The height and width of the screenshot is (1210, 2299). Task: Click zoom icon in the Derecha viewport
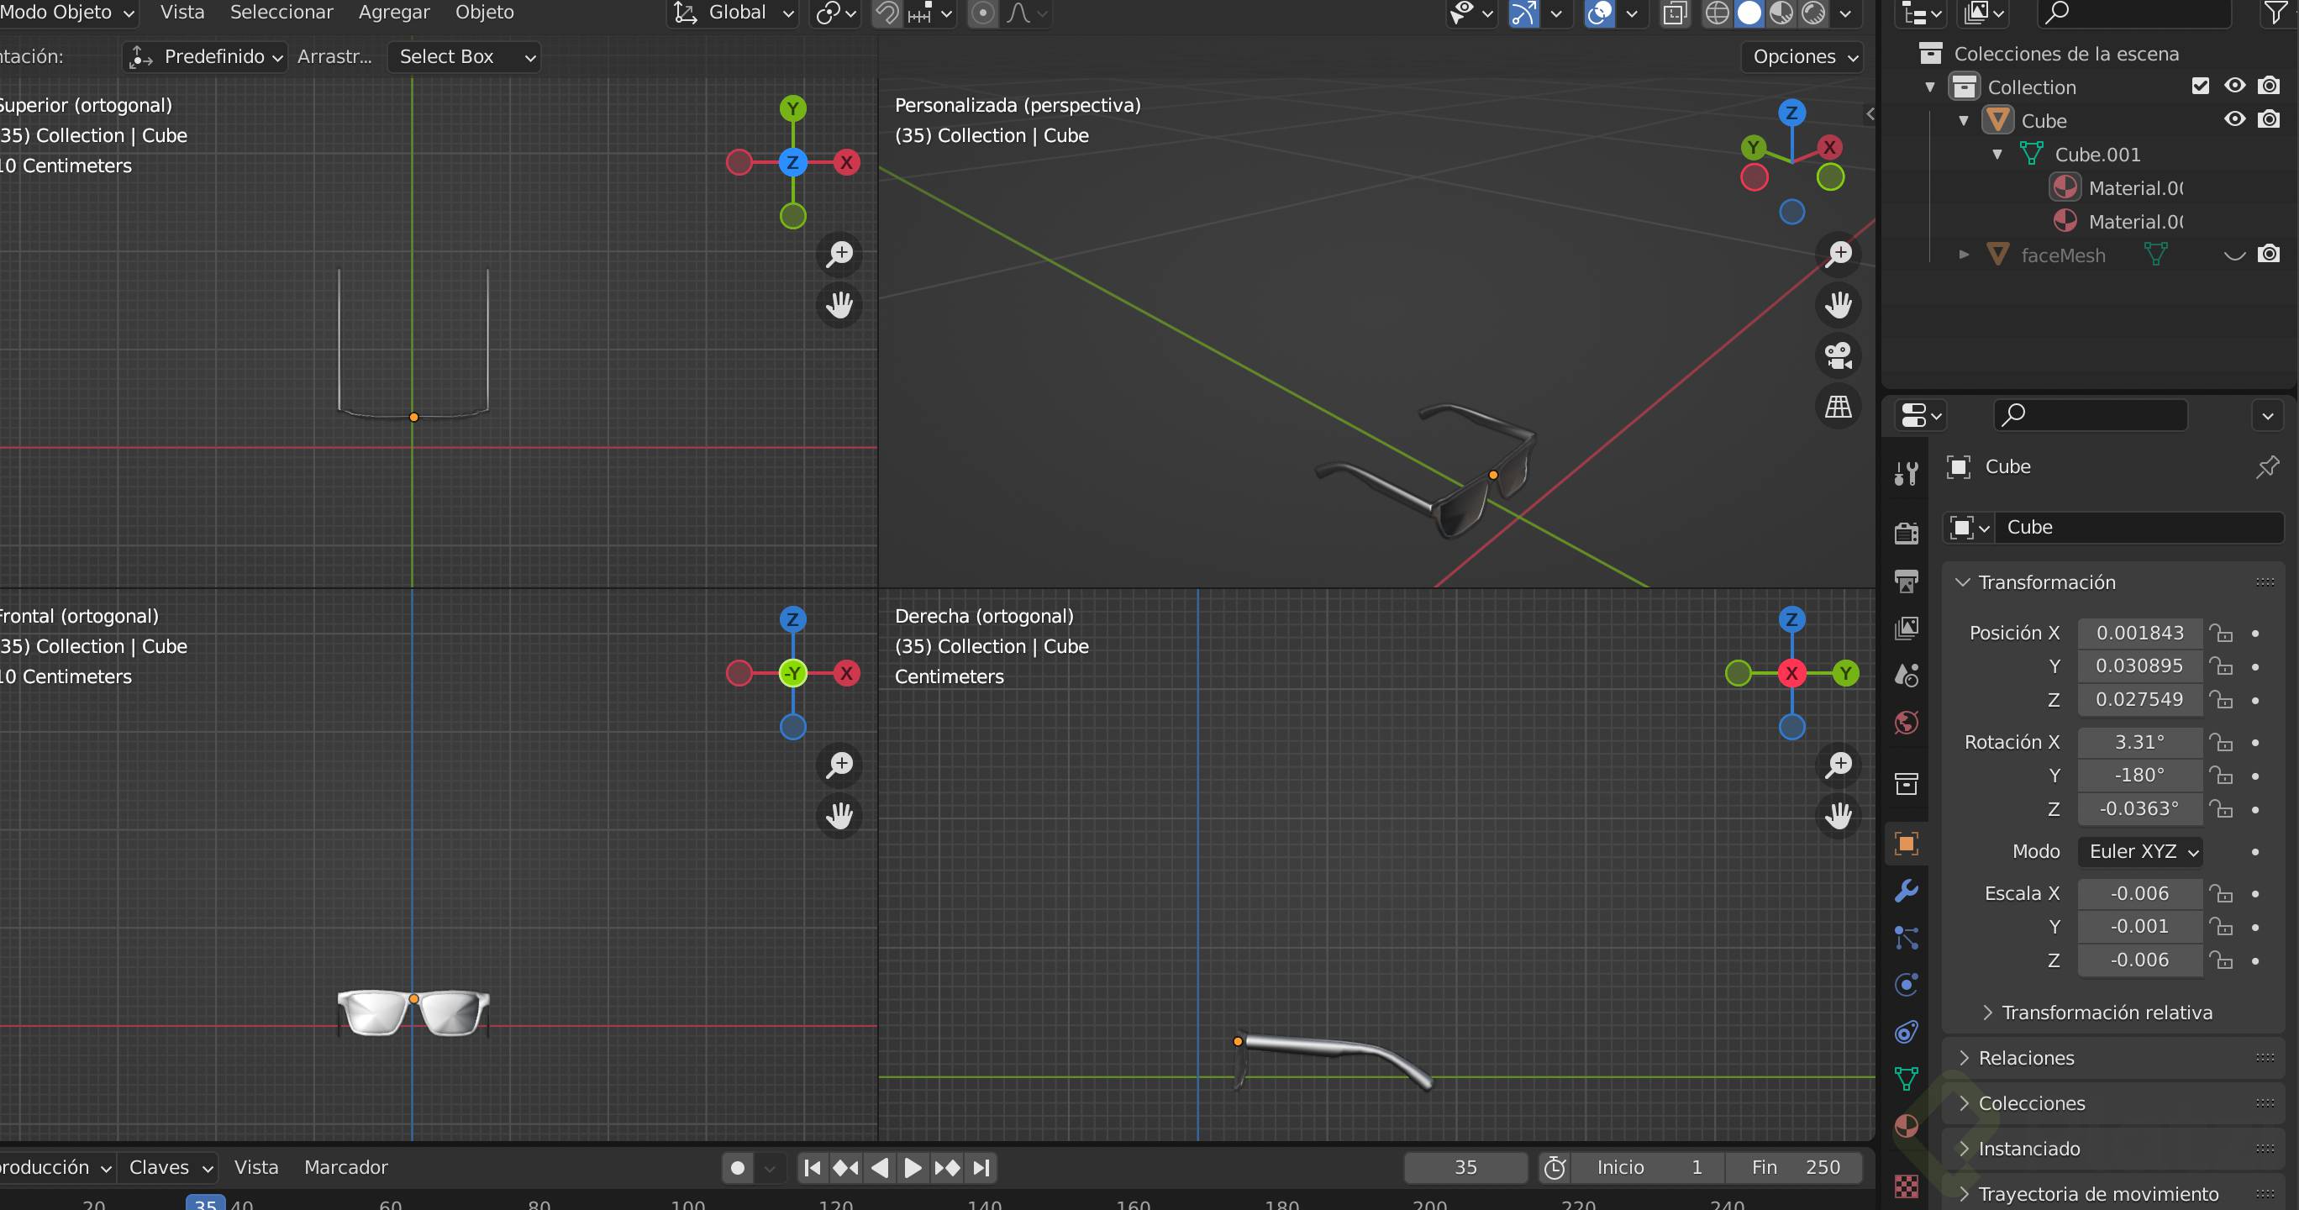(x=1839, y=765)
